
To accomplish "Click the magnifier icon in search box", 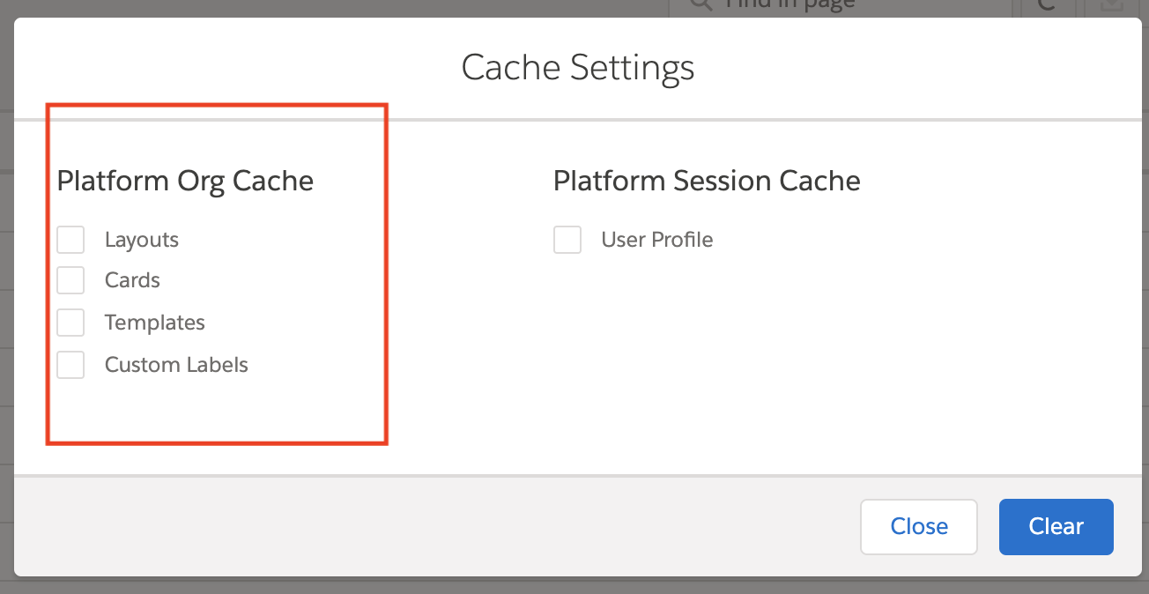I will pos(701,5).
